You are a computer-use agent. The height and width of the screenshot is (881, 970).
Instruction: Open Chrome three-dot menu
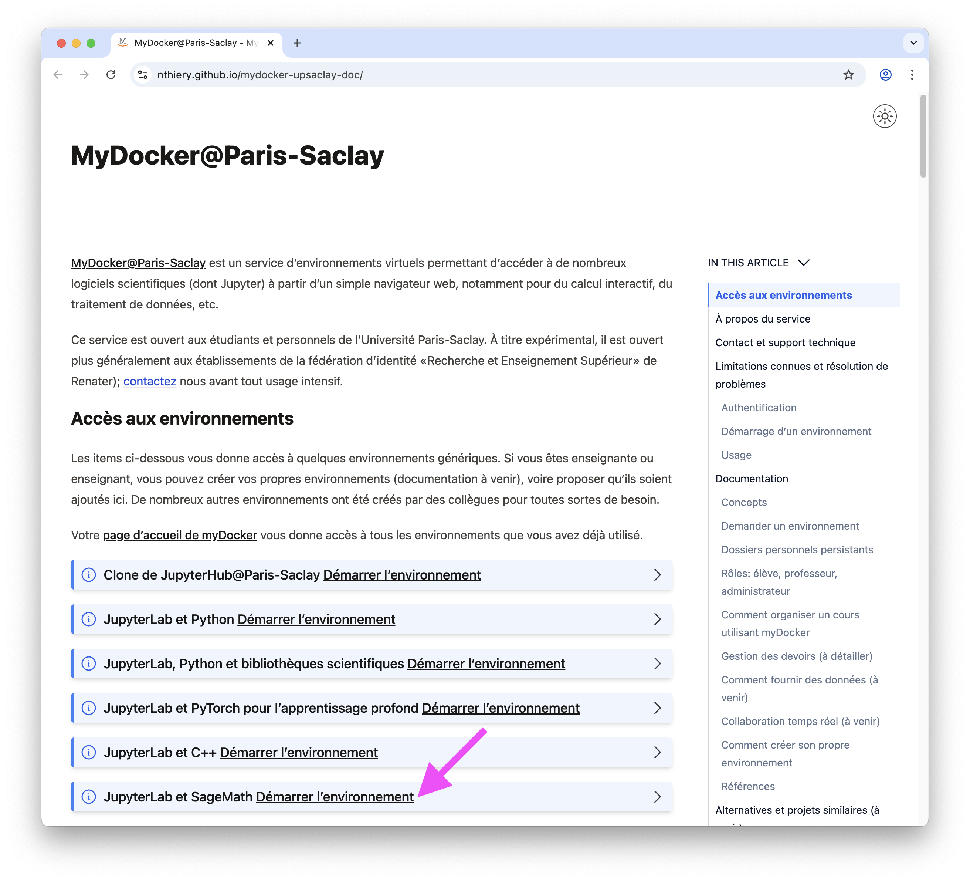pos(912,75)
